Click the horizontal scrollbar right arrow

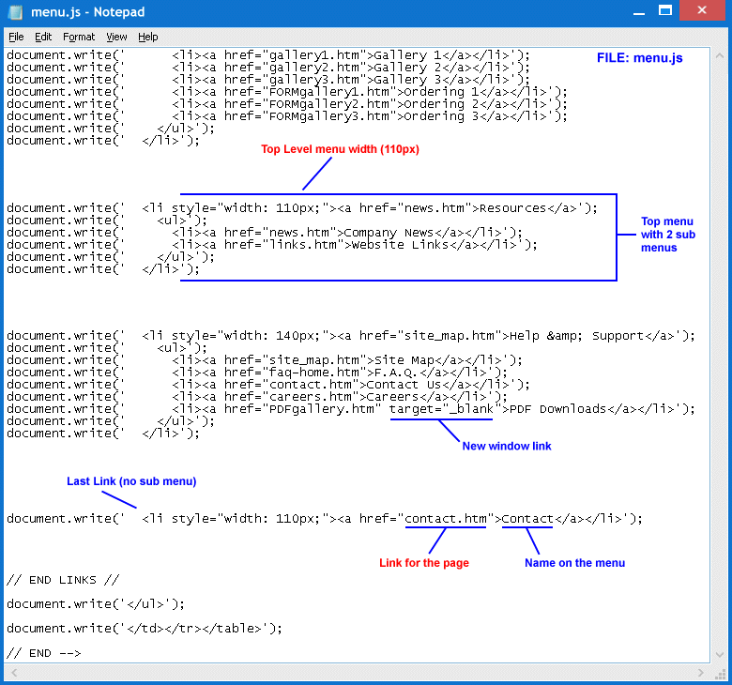coord(702,672)
